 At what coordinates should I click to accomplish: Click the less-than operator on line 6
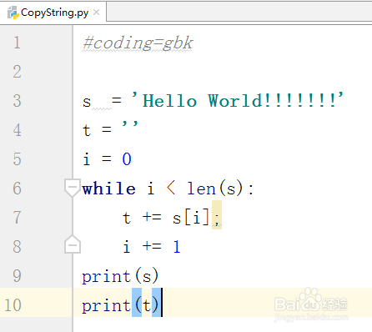(x=171, y=188)
